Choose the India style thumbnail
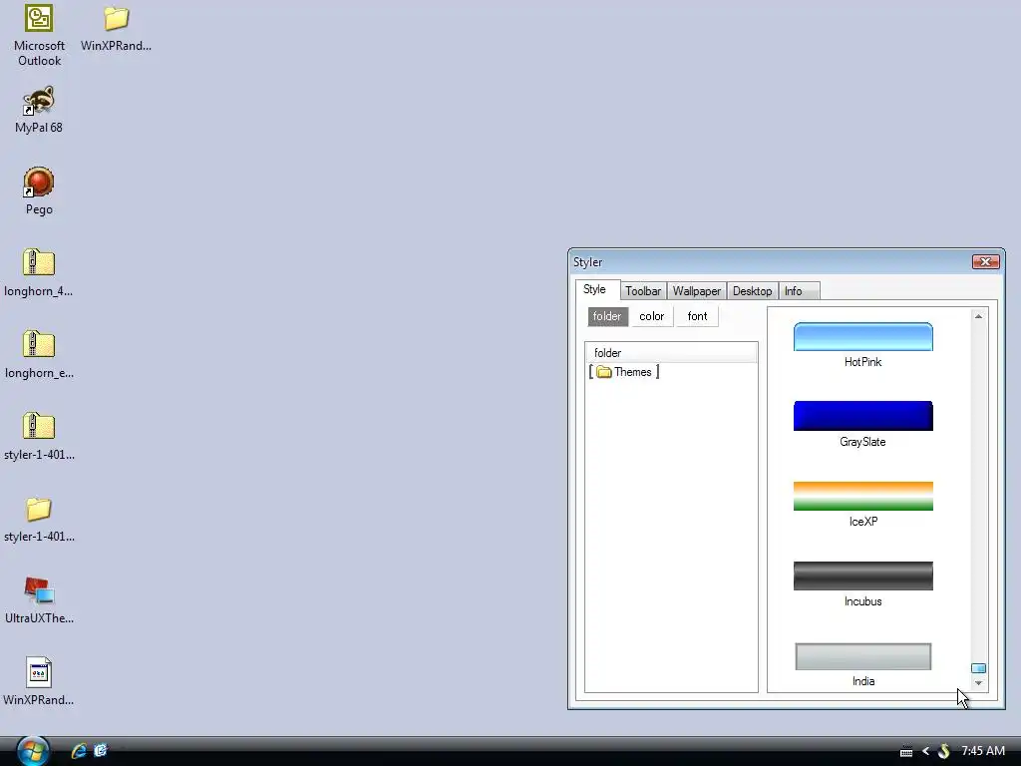The width and height of the screenshot is (1021, 766). click(862, 656)
